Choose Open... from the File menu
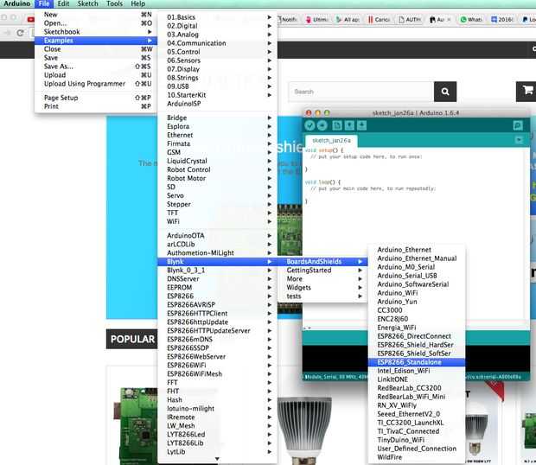The height and width of the screenshot is (465, 536). pos(96,22)
